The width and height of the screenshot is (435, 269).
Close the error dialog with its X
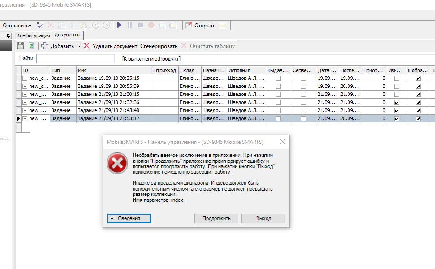[x=282, y=142]
